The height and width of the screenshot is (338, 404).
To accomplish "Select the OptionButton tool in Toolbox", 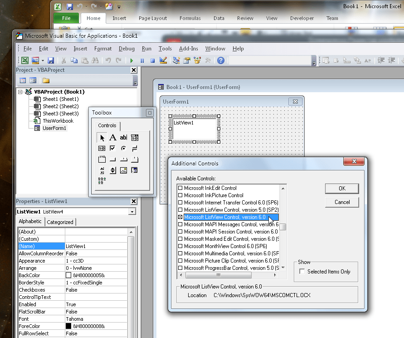I will click(123, 148).
